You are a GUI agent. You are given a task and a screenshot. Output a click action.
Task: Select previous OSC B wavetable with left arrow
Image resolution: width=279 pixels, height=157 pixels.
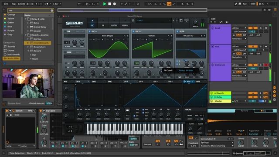[x=169, y=36]
